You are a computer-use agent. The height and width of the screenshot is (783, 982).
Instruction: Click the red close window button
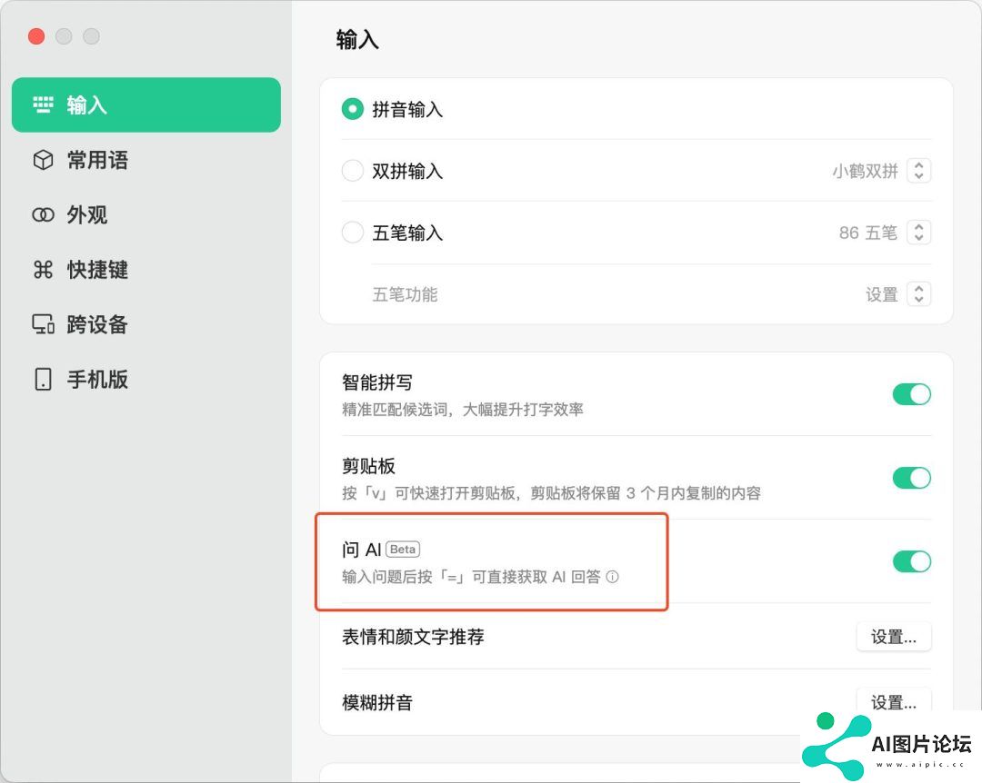(x=36, y=36)
